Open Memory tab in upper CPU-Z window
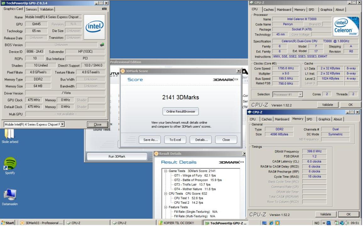Image resolution: width=363 pixels, height=226 pixels. (x=300, y=9)
